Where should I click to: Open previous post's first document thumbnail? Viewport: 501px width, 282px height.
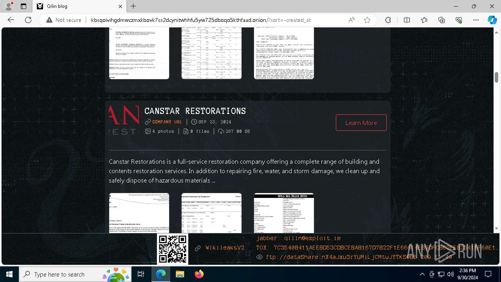click(139, 53)
